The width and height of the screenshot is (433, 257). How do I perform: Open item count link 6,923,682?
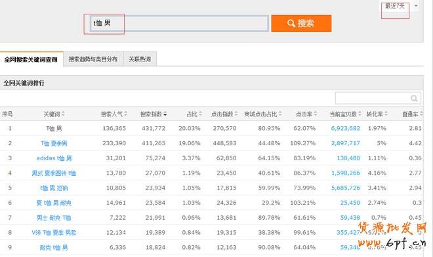click(346, 128)
